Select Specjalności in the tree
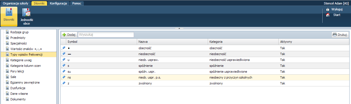The image size is (351, 104). pos(19,43)
